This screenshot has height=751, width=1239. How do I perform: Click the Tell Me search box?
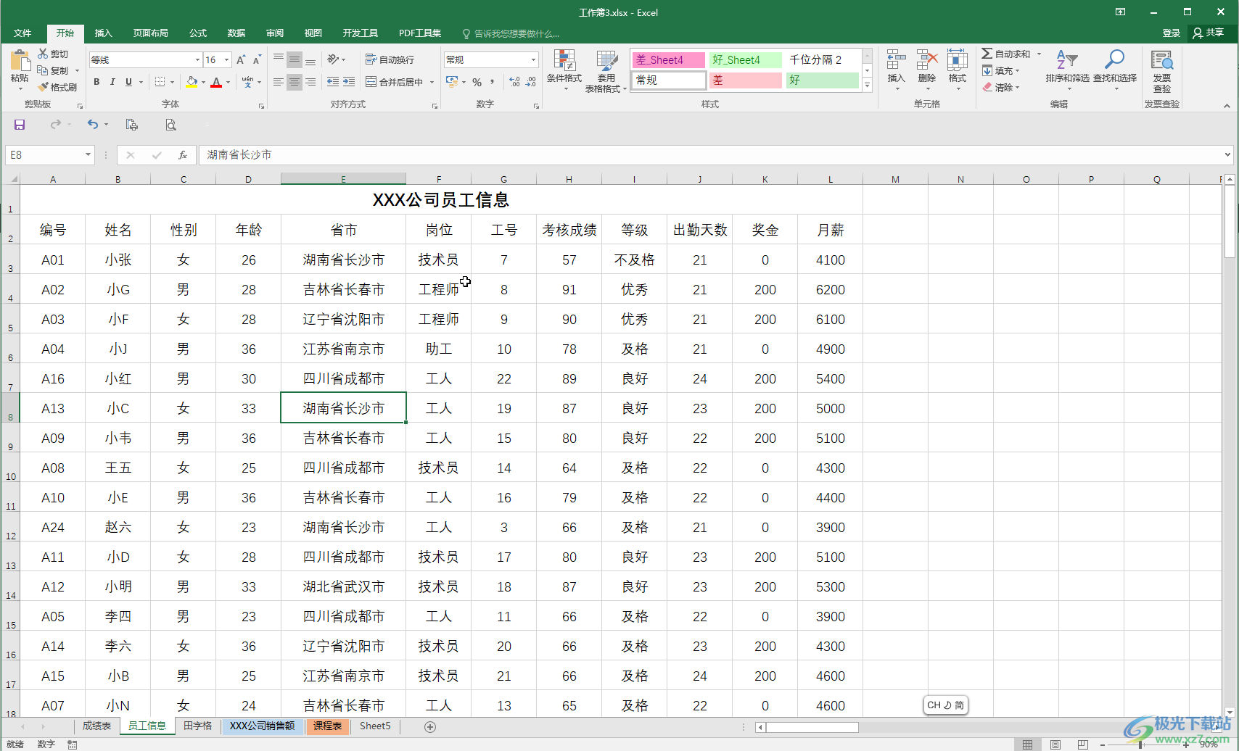point(511,33)
